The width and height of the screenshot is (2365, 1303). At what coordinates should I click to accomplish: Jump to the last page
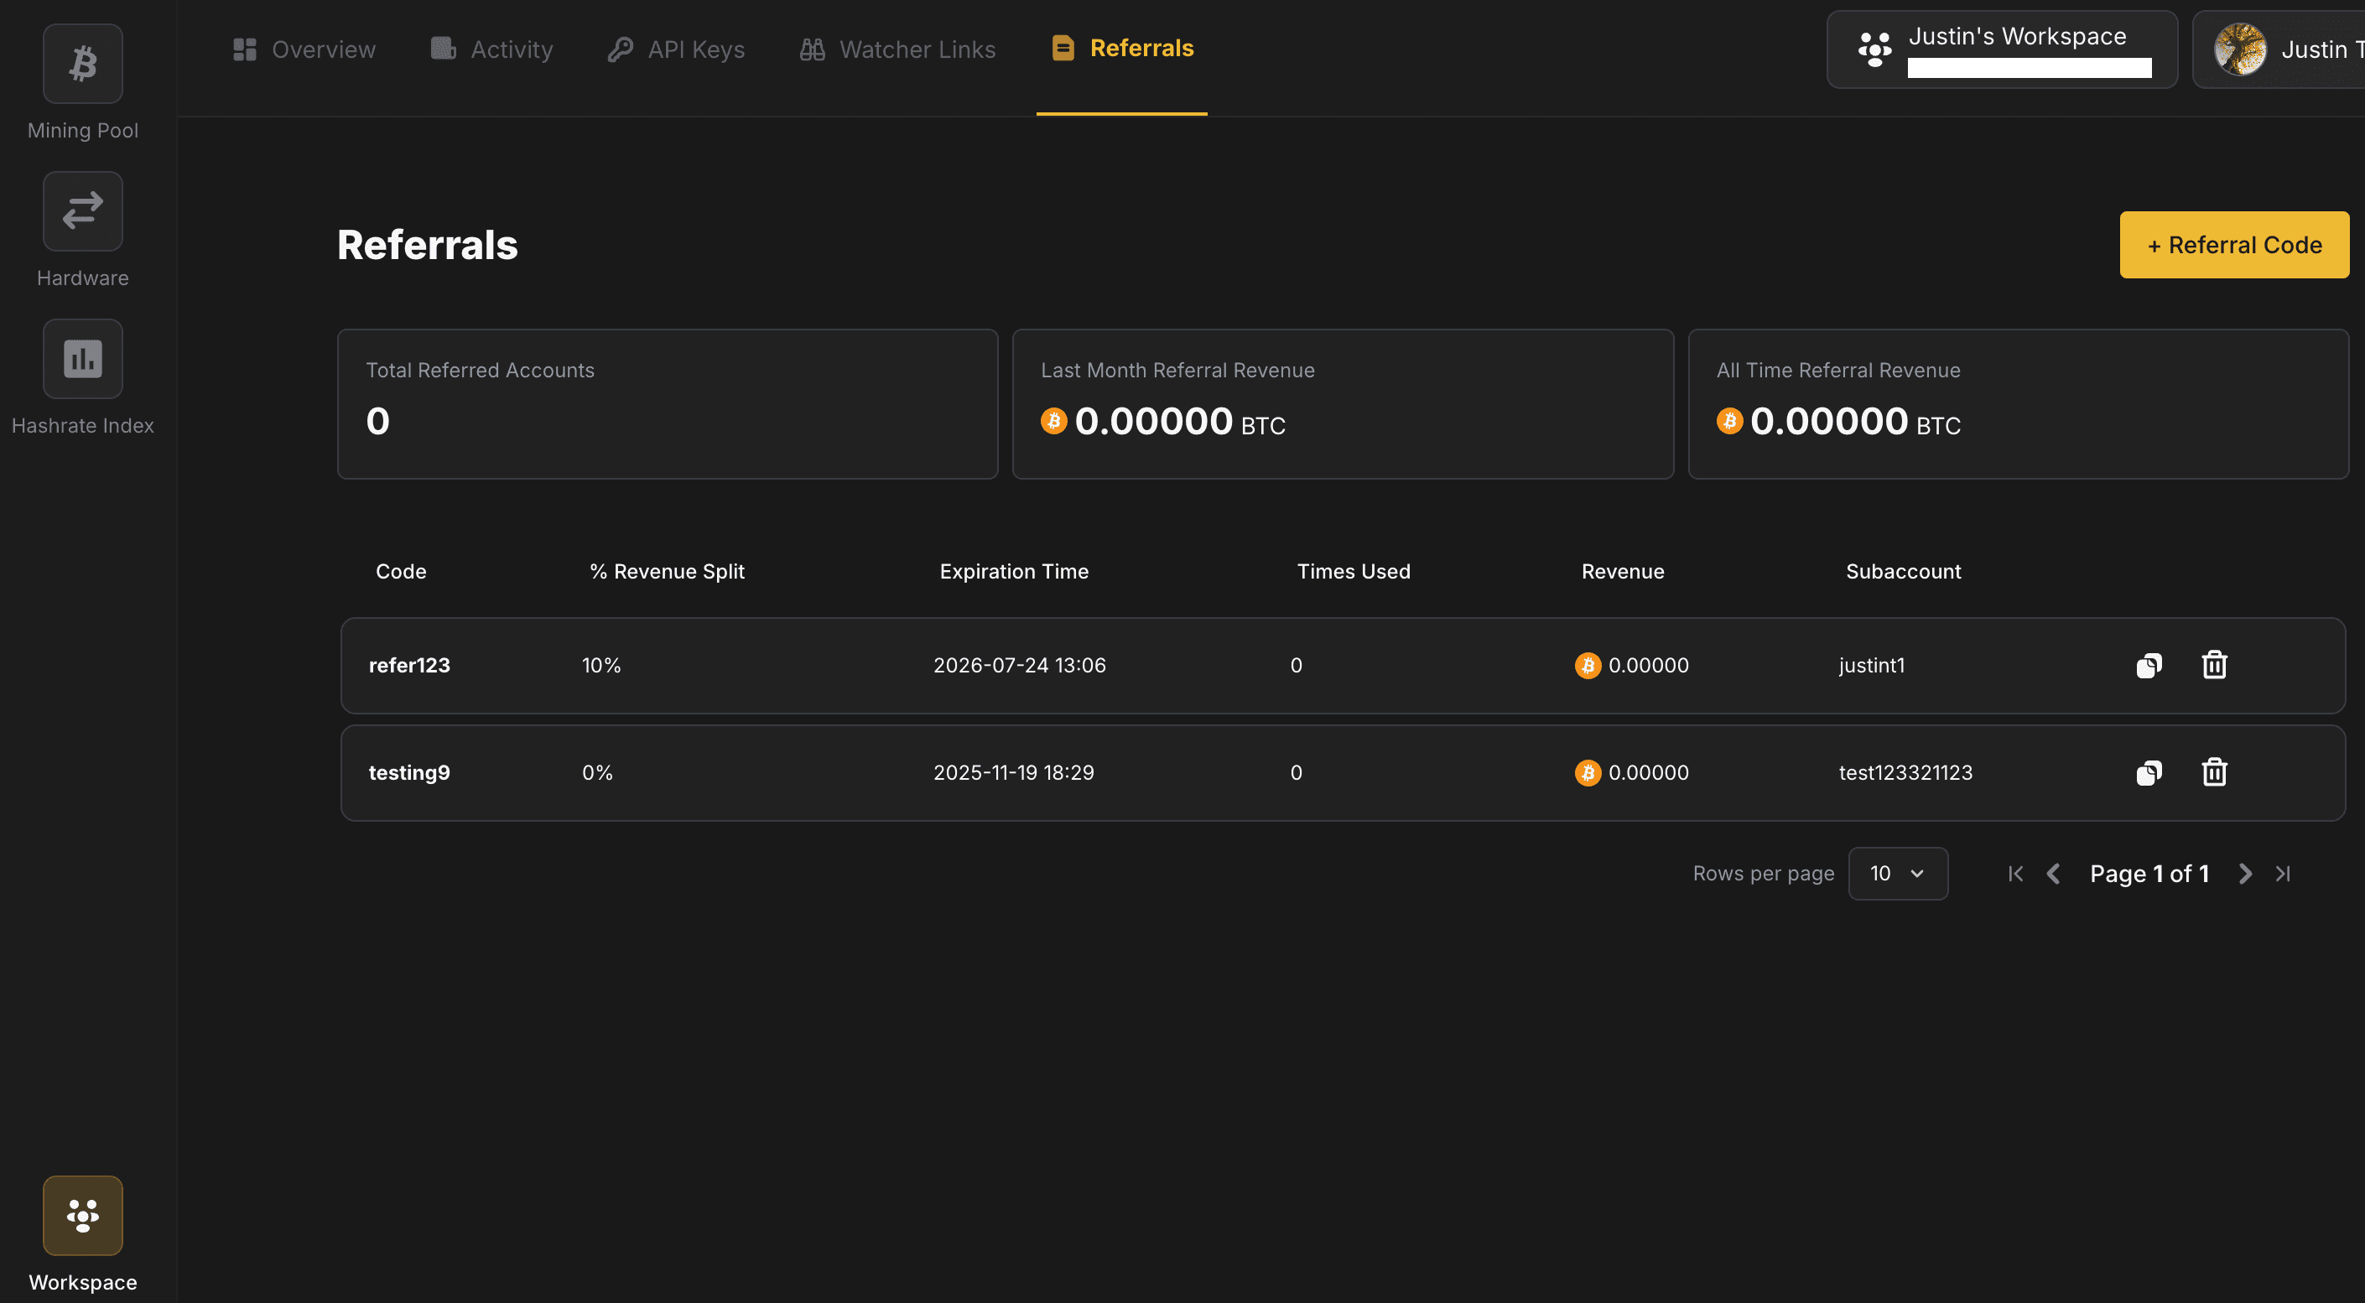2284,873
